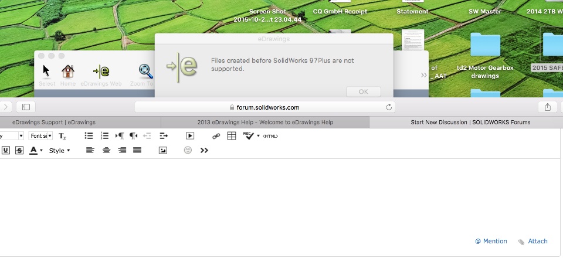Toggle underline formatting

pyautogui.click(x=5, y=151)
